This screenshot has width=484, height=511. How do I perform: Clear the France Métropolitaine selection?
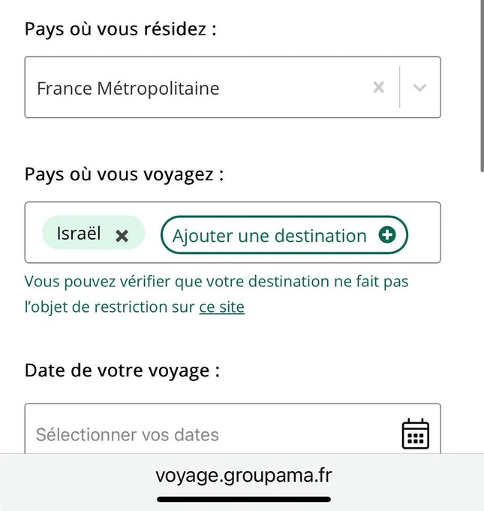point(378,87)
